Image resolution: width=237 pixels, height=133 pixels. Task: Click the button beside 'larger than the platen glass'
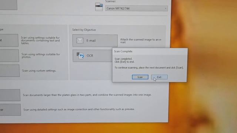pos(10,95)
